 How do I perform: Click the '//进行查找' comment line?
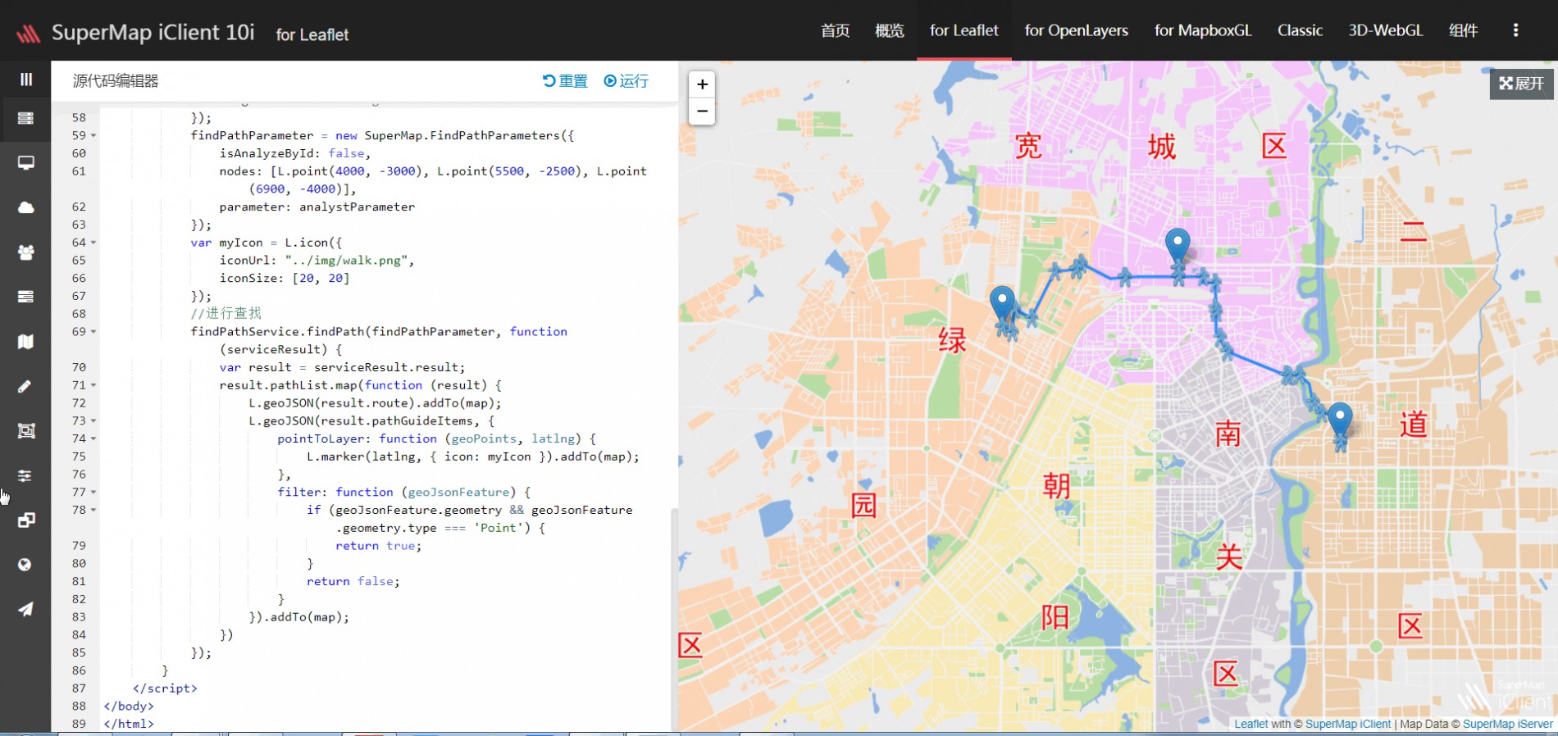click(x=225, y=314)
